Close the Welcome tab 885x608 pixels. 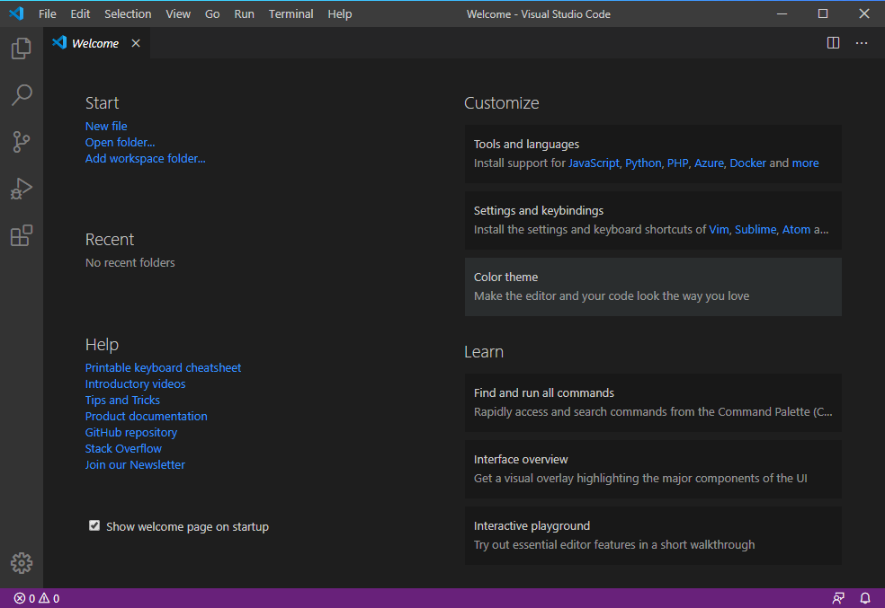click(136, 43)
